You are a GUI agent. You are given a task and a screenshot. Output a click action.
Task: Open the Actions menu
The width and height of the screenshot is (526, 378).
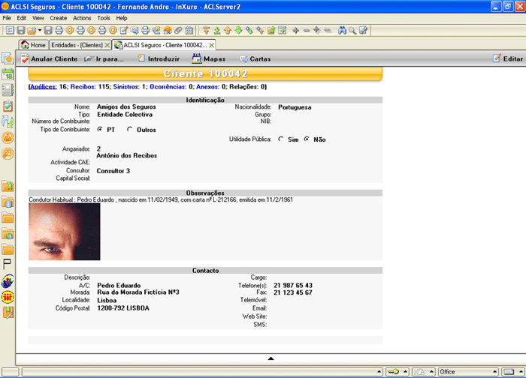click(x=82, y=17)
